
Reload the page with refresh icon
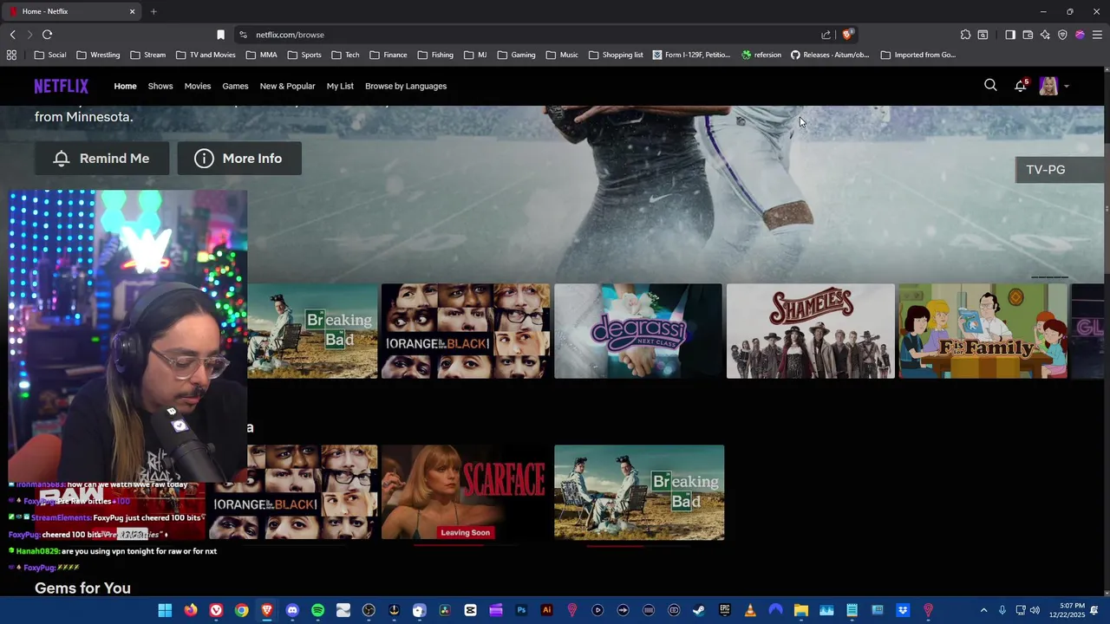[47, 35]
